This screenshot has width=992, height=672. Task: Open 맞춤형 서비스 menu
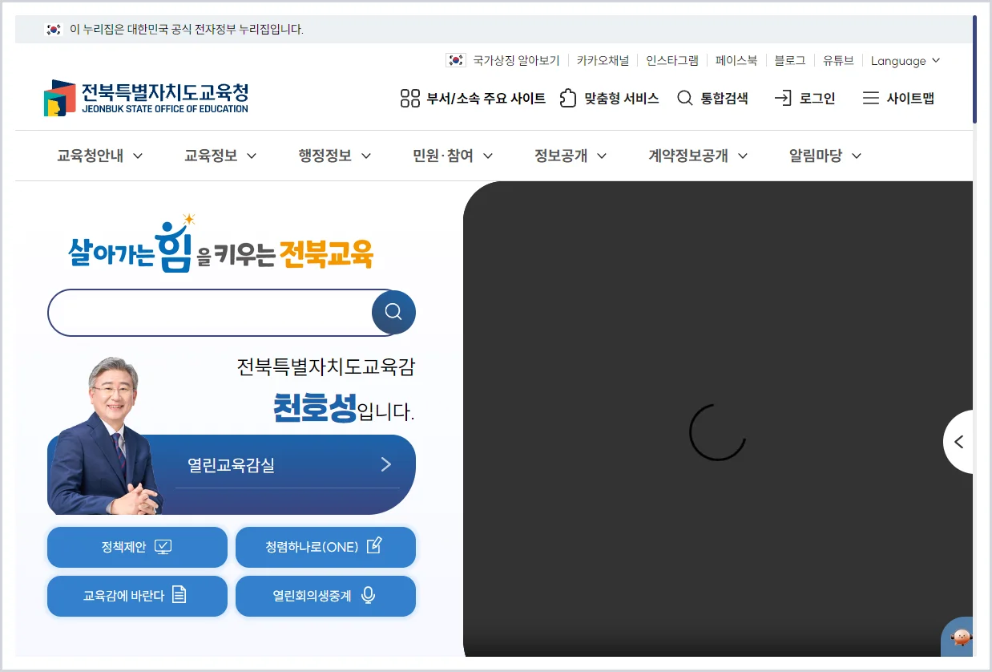click(609, 99)
